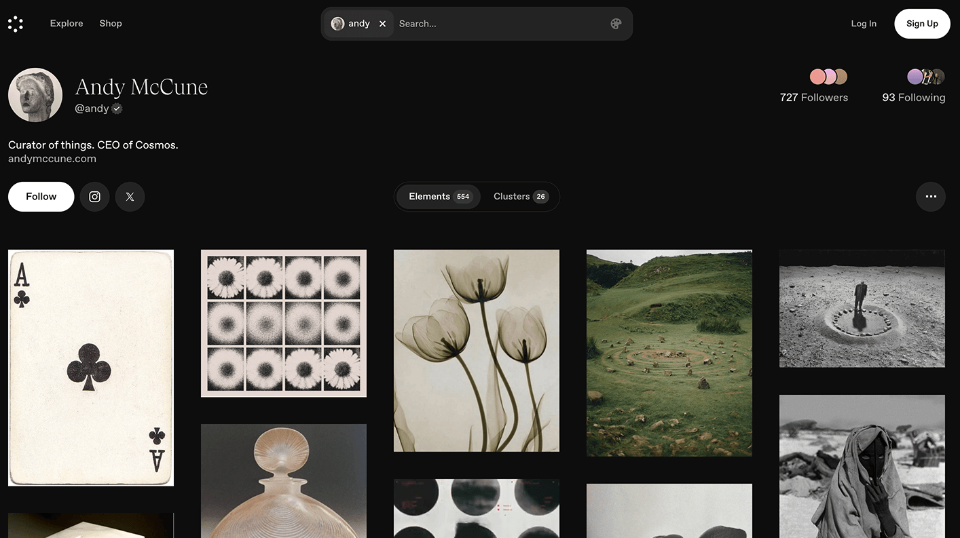Click the Log In link
The image size is (960, 538).
pyautogui.click(x=864, y=24)
